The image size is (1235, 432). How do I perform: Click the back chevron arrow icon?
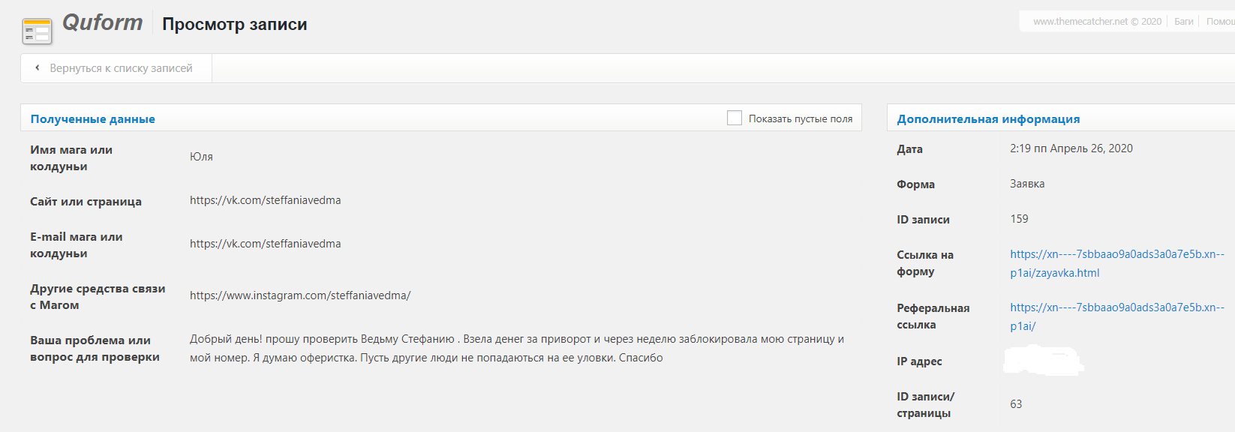pos(38,67)
